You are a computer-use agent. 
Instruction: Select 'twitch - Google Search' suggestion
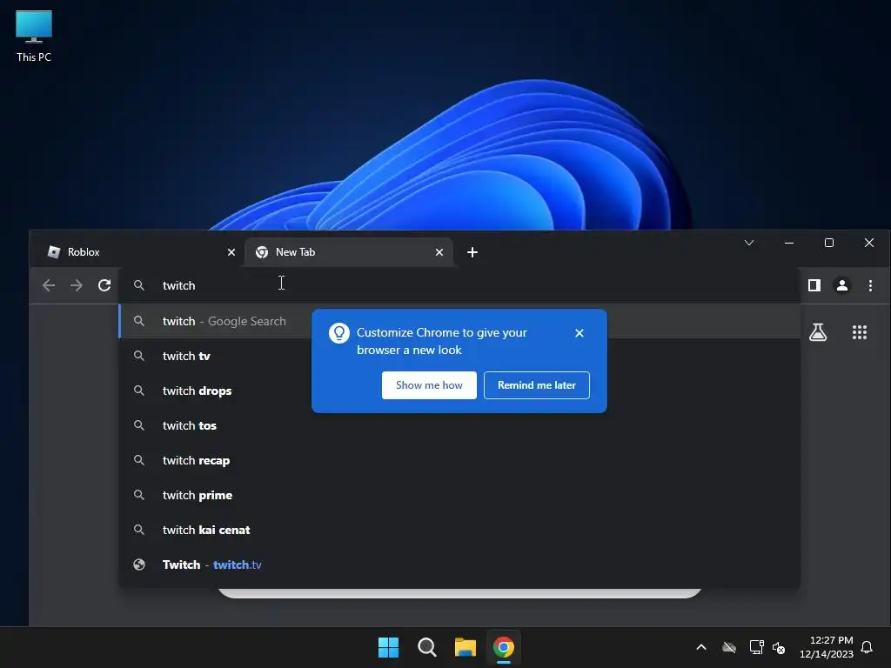point(459,321)
